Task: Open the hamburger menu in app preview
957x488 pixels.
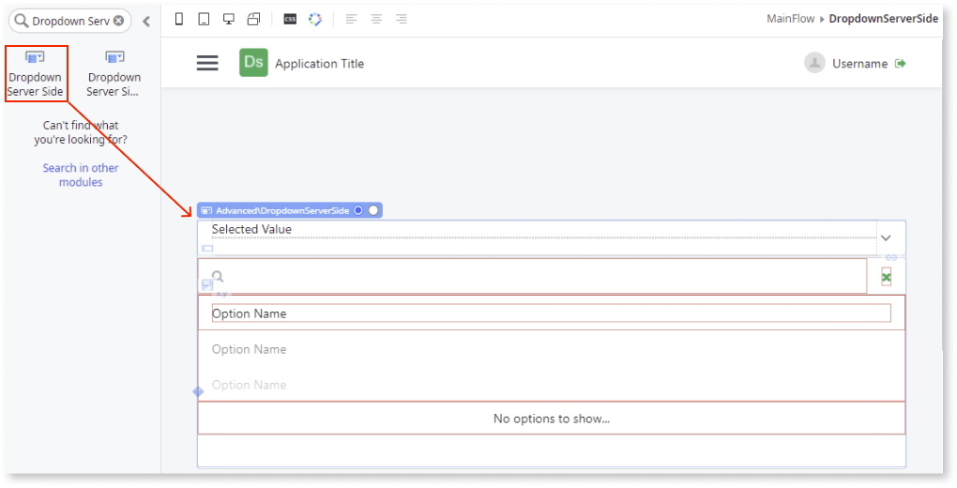Action: (x=207, y=63)
